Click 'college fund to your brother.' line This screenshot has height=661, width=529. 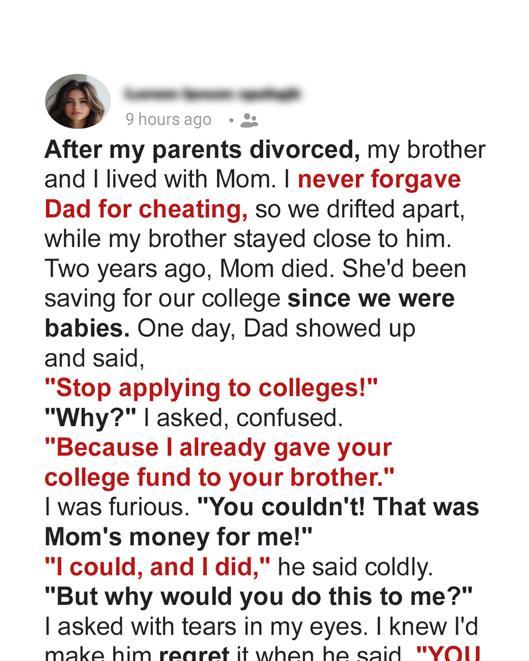[x=219, y=477]
